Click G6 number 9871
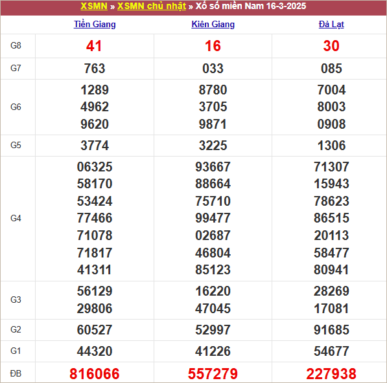Image resolution: width=387 pixels, height=383 pixels. (x=213, y=124)
